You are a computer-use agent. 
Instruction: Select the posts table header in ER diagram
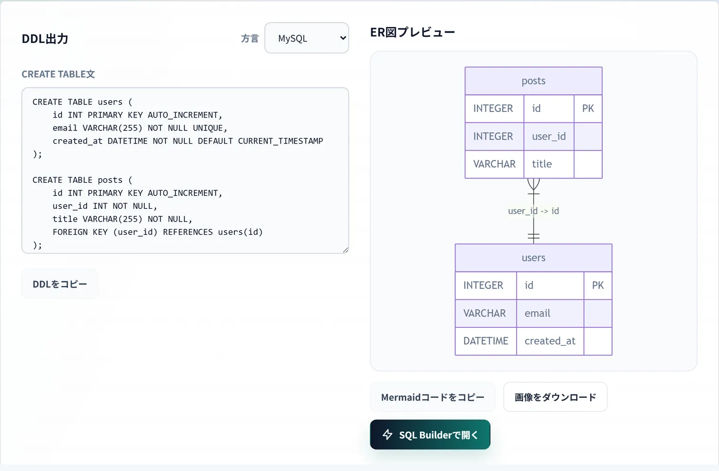[534, 81]
